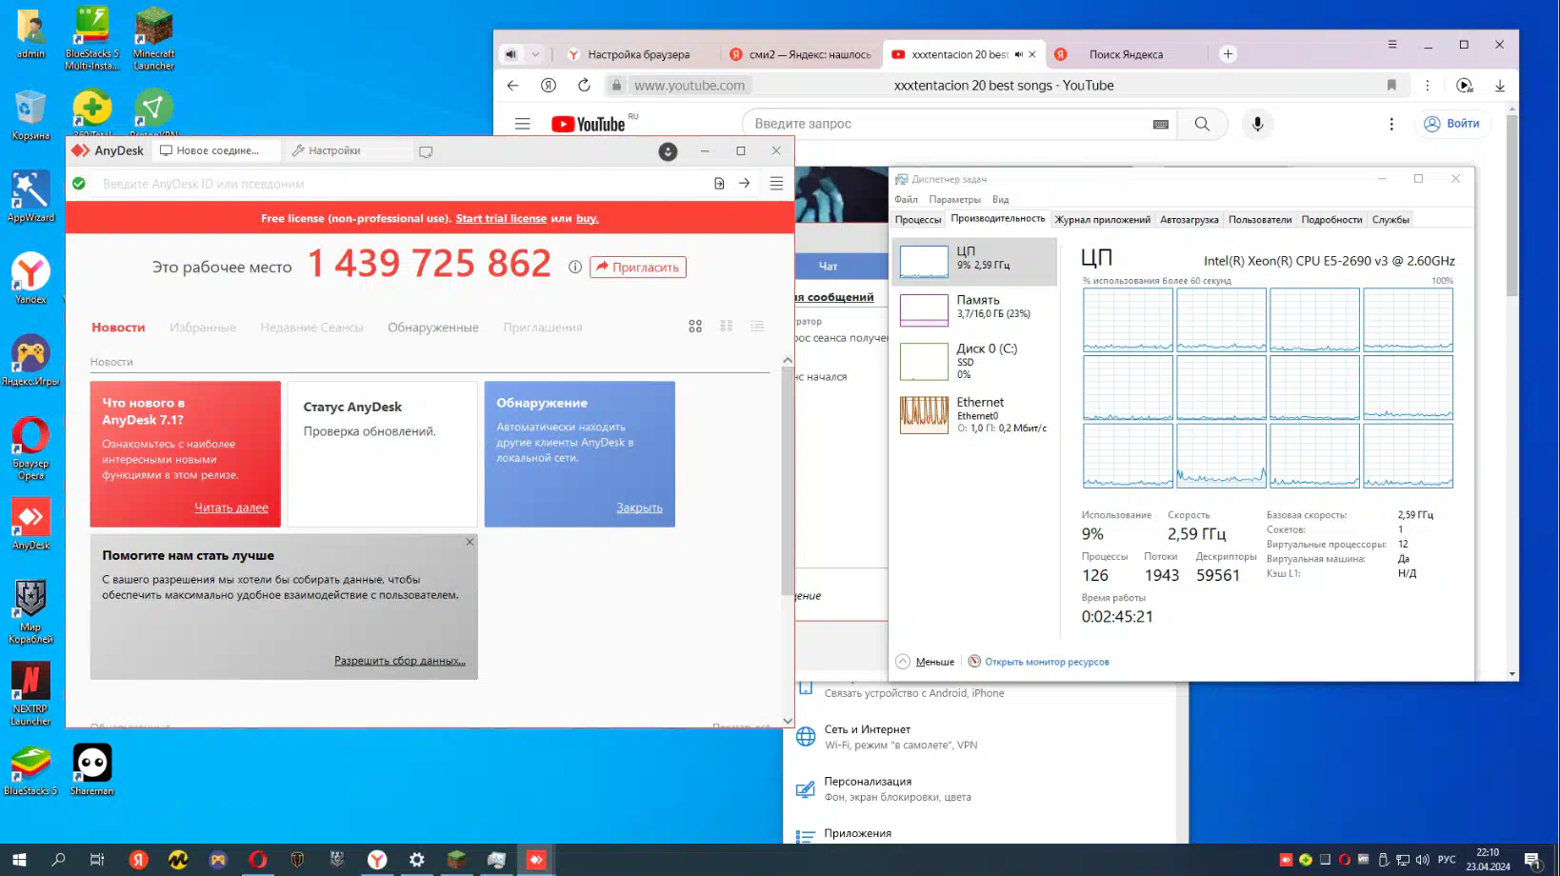Click the YouTube search magnifier button
This screenshot has height=876, width=1560.
tap(1202, 124)
